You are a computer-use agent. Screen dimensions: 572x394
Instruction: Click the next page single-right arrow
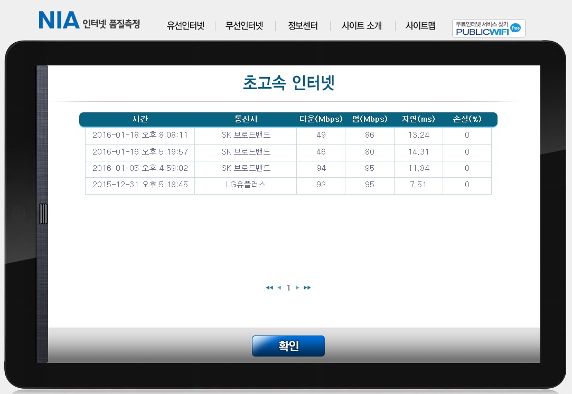pyautogui.click(x=297, y=287)
